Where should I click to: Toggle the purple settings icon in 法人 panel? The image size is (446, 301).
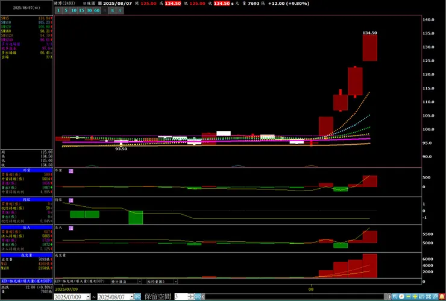coord(71,228)
